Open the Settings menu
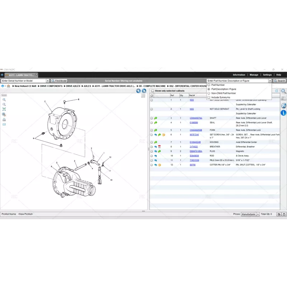Image resolution: width=287 pixels, height=287 pixels. [x=267, y=75]
